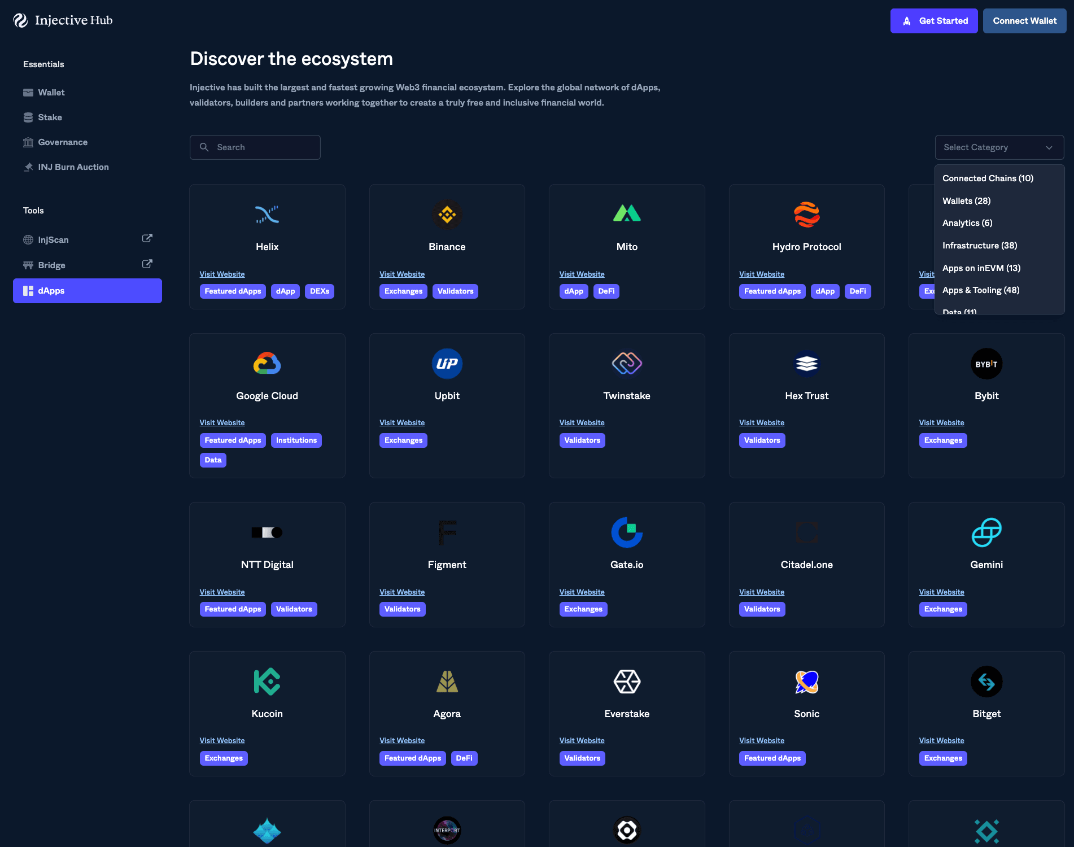Click the Agora logo icon
This screenshot has height=847, width=1074.
(x=447, y=682)
